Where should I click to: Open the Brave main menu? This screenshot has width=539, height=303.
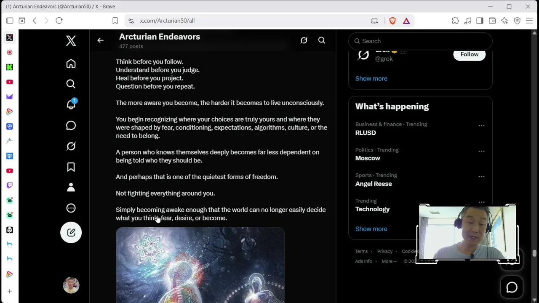[x=529, y=21]
